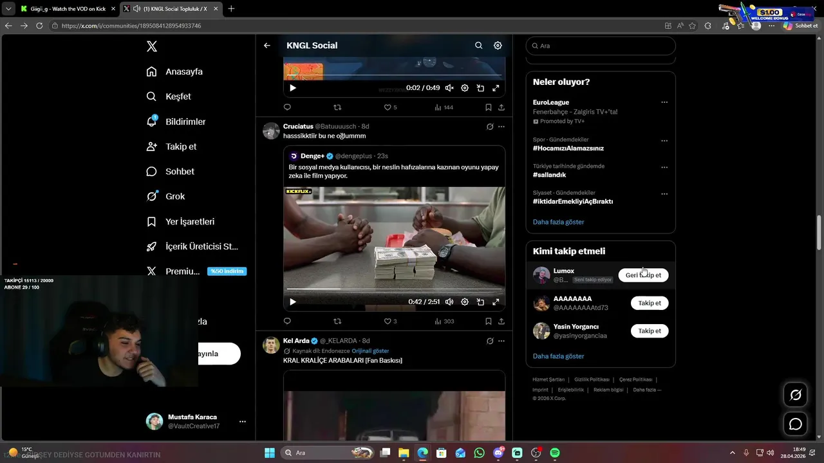The height and width of the screenshot is (463, 824).
Task: Follow Yasin Yorgancı with Takip et
Action: point(650,331)
